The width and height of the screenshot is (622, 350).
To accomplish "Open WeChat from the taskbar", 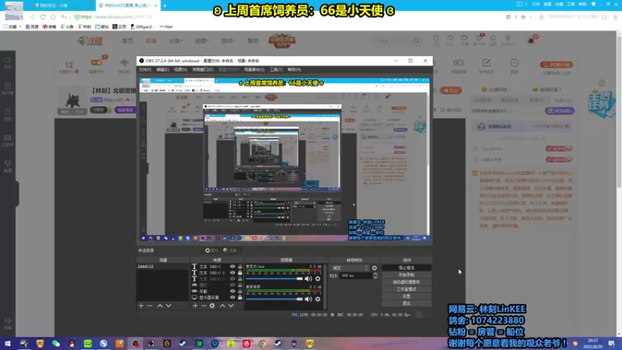I will (56, 344).
